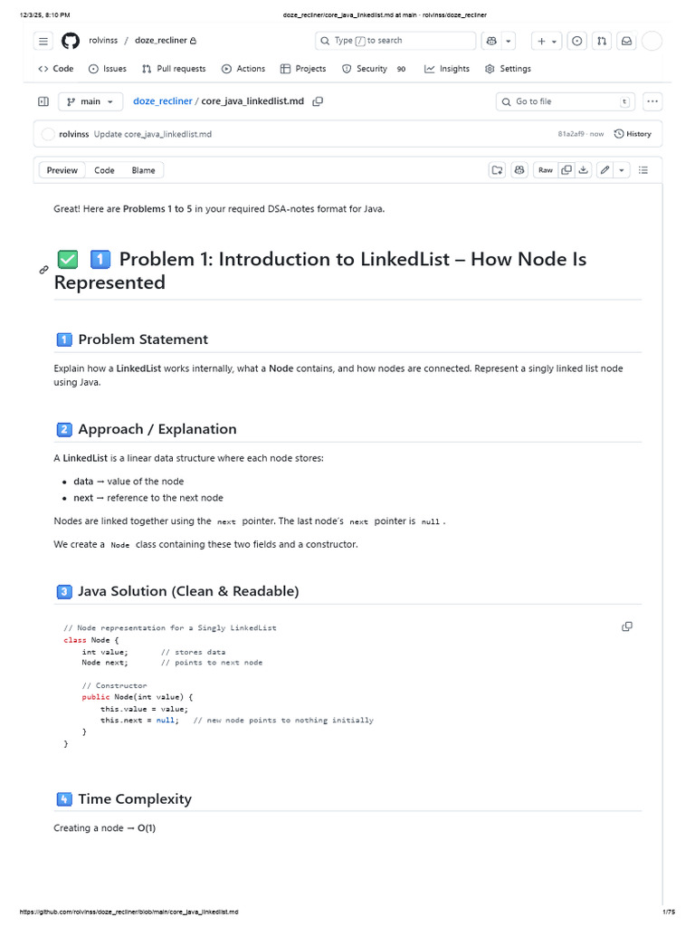Click the Raw button

pos(546,169)
